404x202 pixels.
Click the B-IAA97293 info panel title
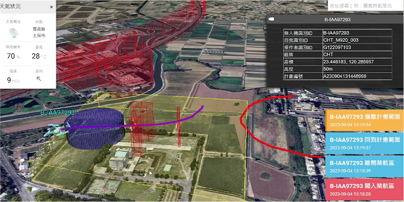(337, 19)
